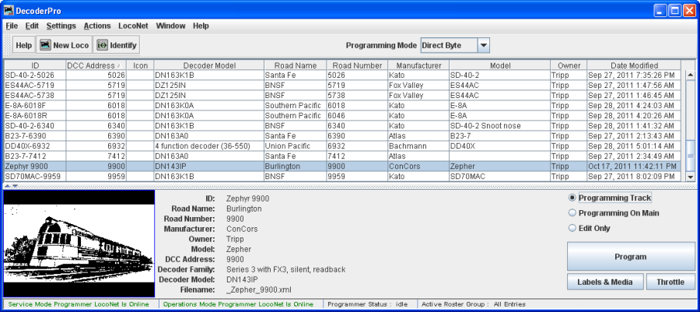Close the DecoderPro window

coord(689,11)
